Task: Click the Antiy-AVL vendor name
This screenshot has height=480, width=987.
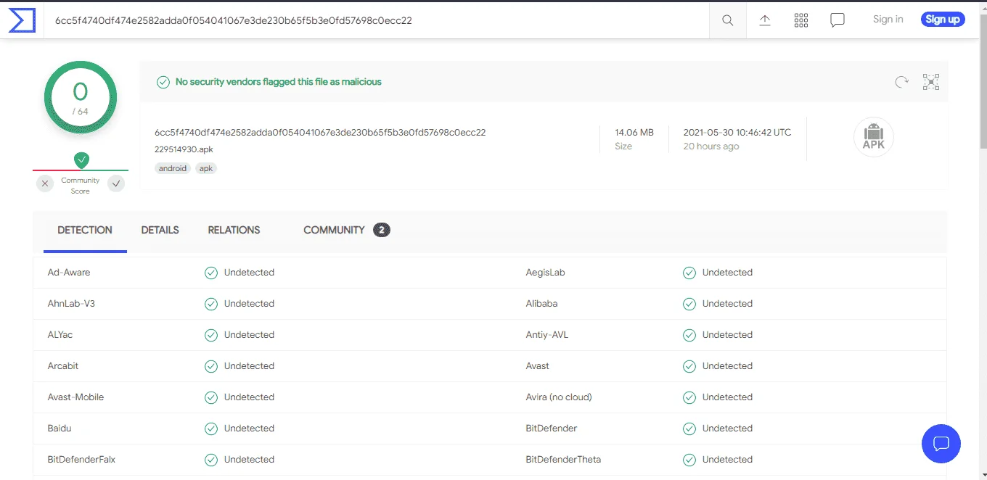Action: pos(547,335)
